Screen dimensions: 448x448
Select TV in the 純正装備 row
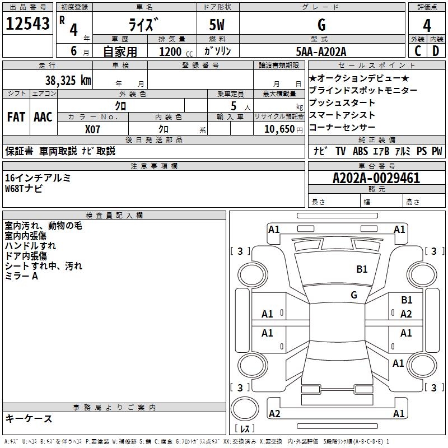point(340,151)
